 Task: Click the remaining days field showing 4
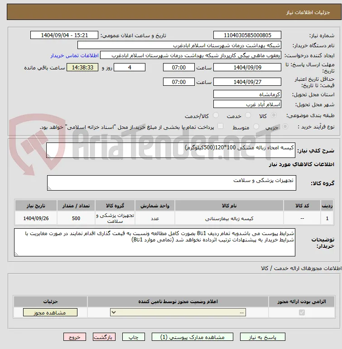coord(130,68)
